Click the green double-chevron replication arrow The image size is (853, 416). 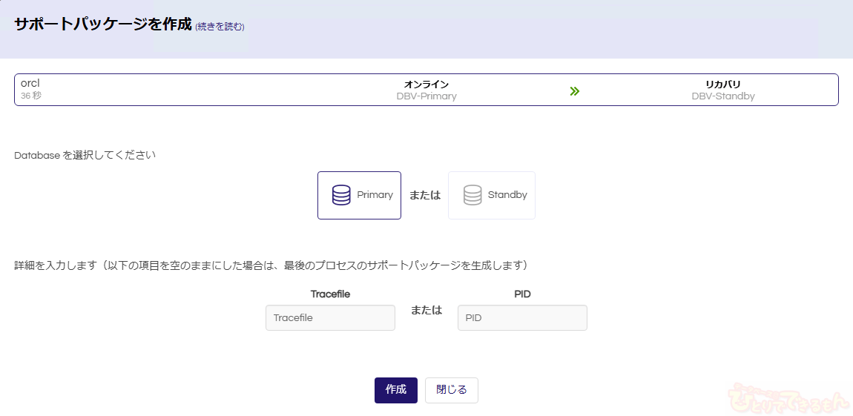tap(574, 91)
